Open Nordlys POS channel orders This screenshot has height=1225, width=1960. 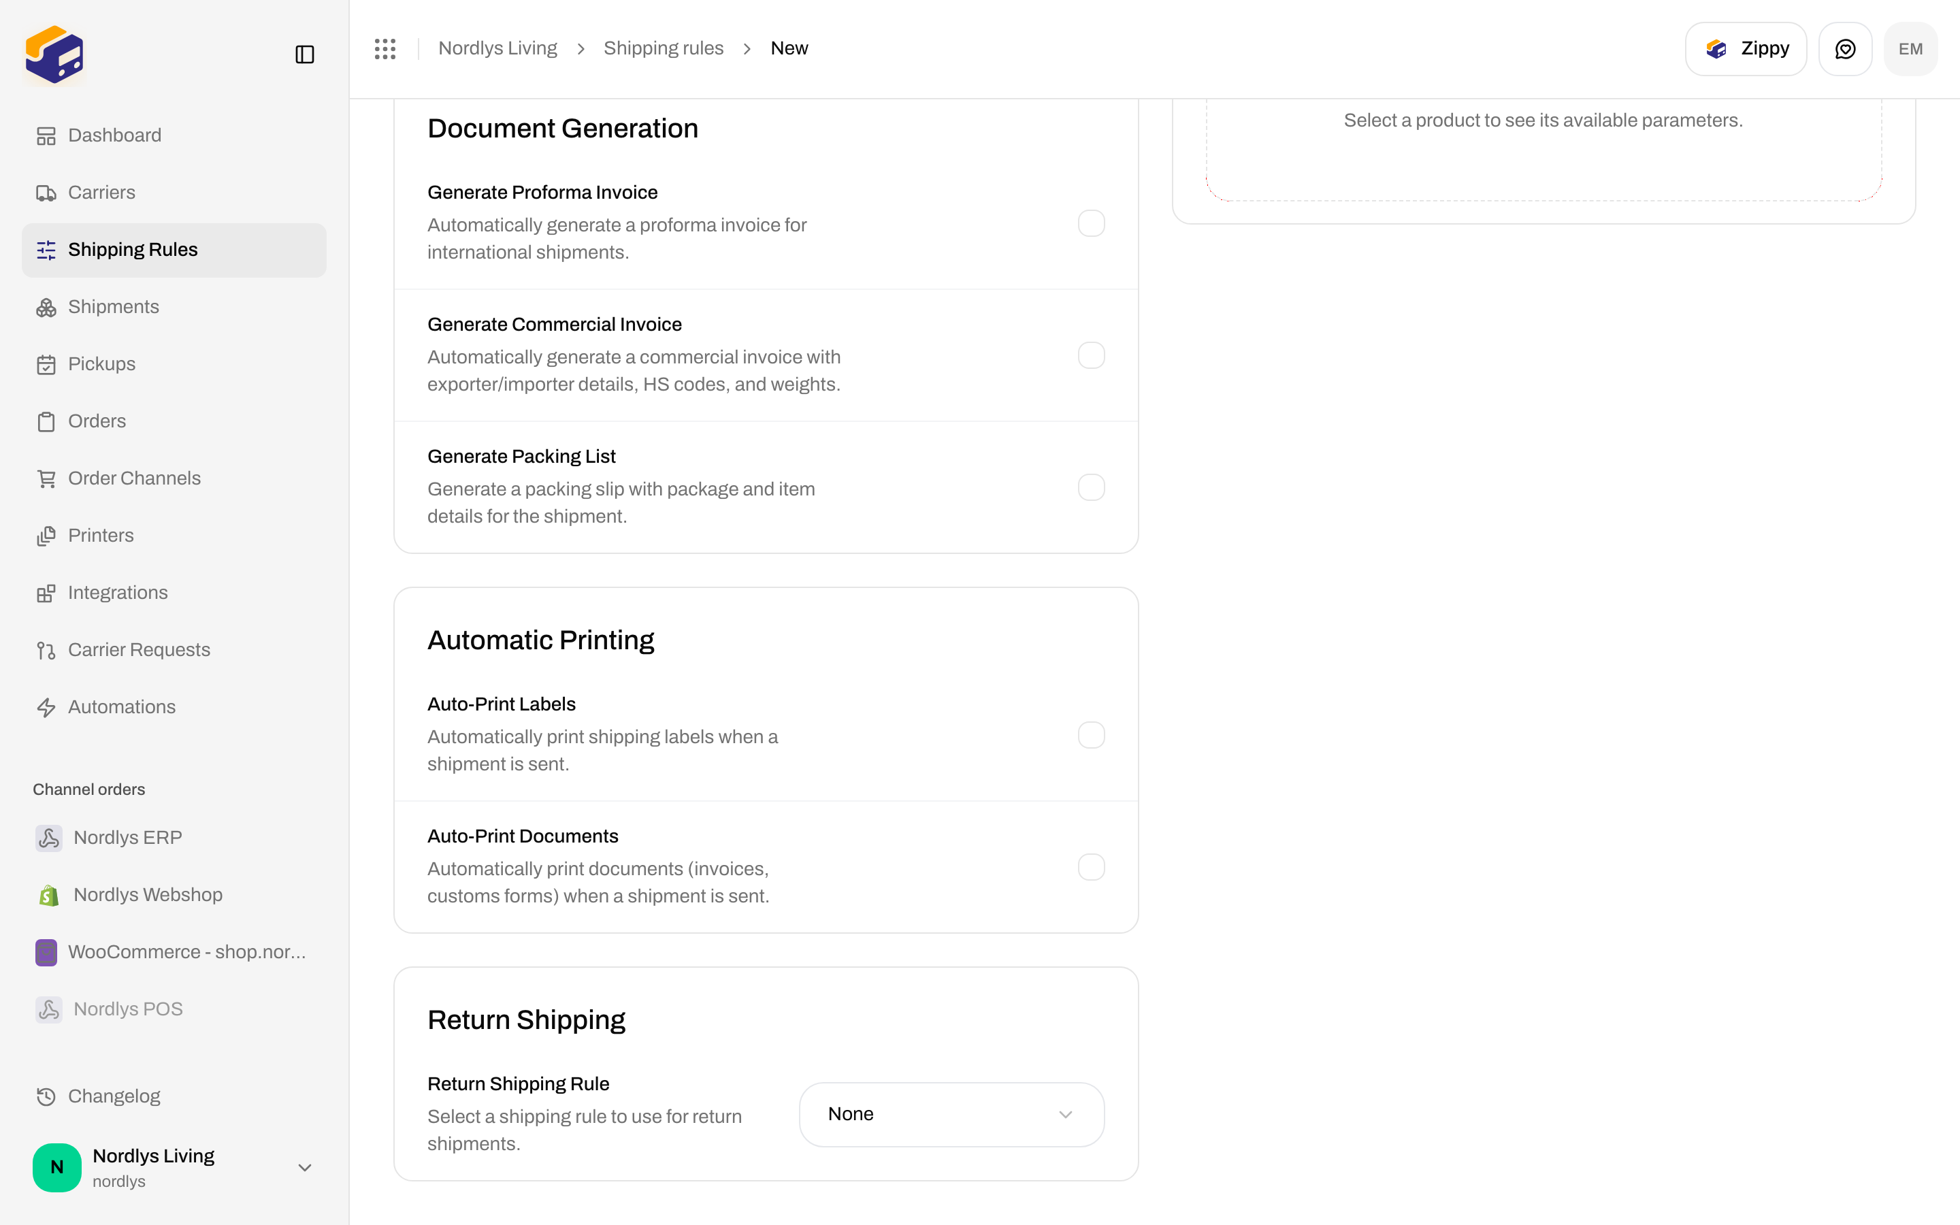[x=174, y=1009]
